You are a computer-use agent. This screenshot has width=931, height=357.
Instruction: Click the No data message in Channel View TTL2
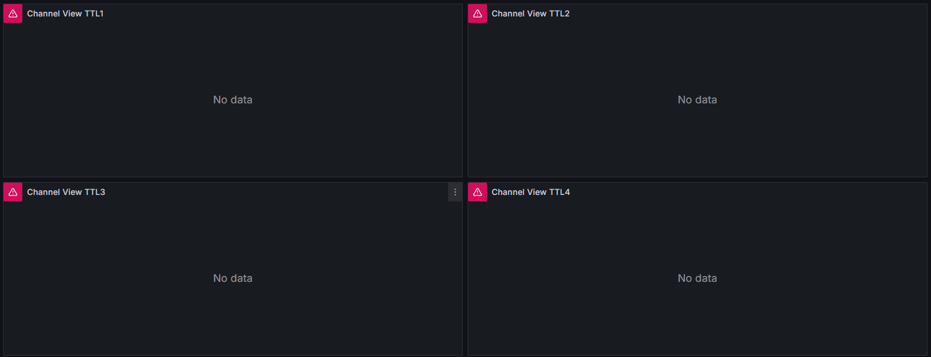pos(697,100)
